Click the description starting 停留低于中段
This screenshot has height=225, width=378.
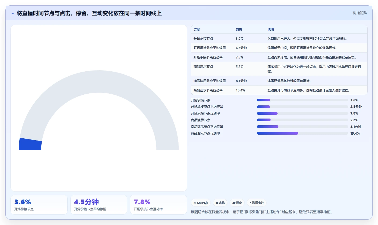pyautogui.click(x=302, y=48)
